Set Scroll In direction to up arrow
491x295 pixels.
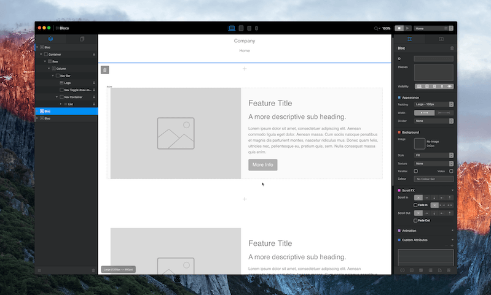(450, 197)
